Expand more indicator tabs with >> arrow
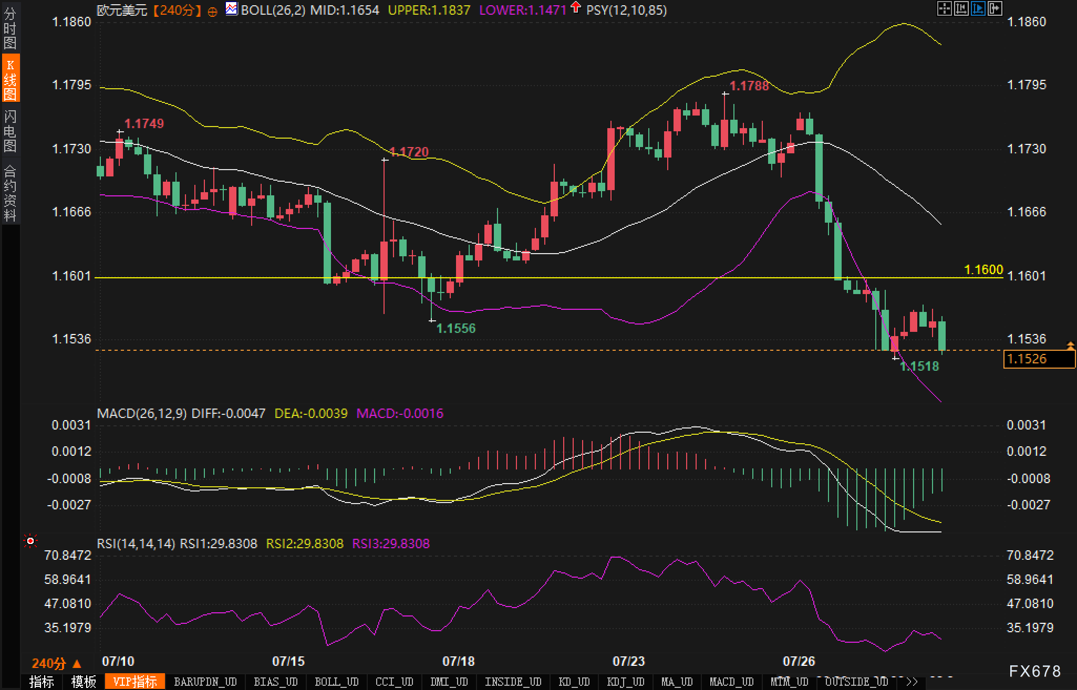This screenshot has width=1077, height=690. tap(912, 682)
